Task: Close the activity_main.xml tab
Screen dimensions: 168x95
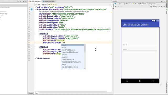Action: [40, 1]
